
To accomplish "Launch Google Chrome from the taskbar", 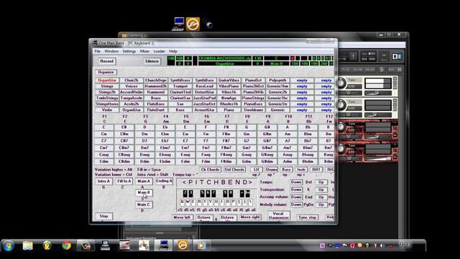I will pyautogui.click(x=67, y=245).
